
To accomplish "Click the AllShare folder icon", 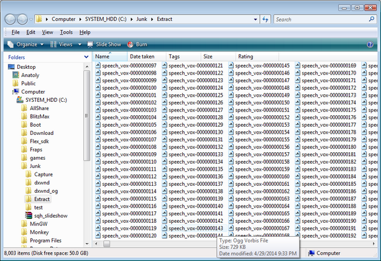I will [24, 108].
